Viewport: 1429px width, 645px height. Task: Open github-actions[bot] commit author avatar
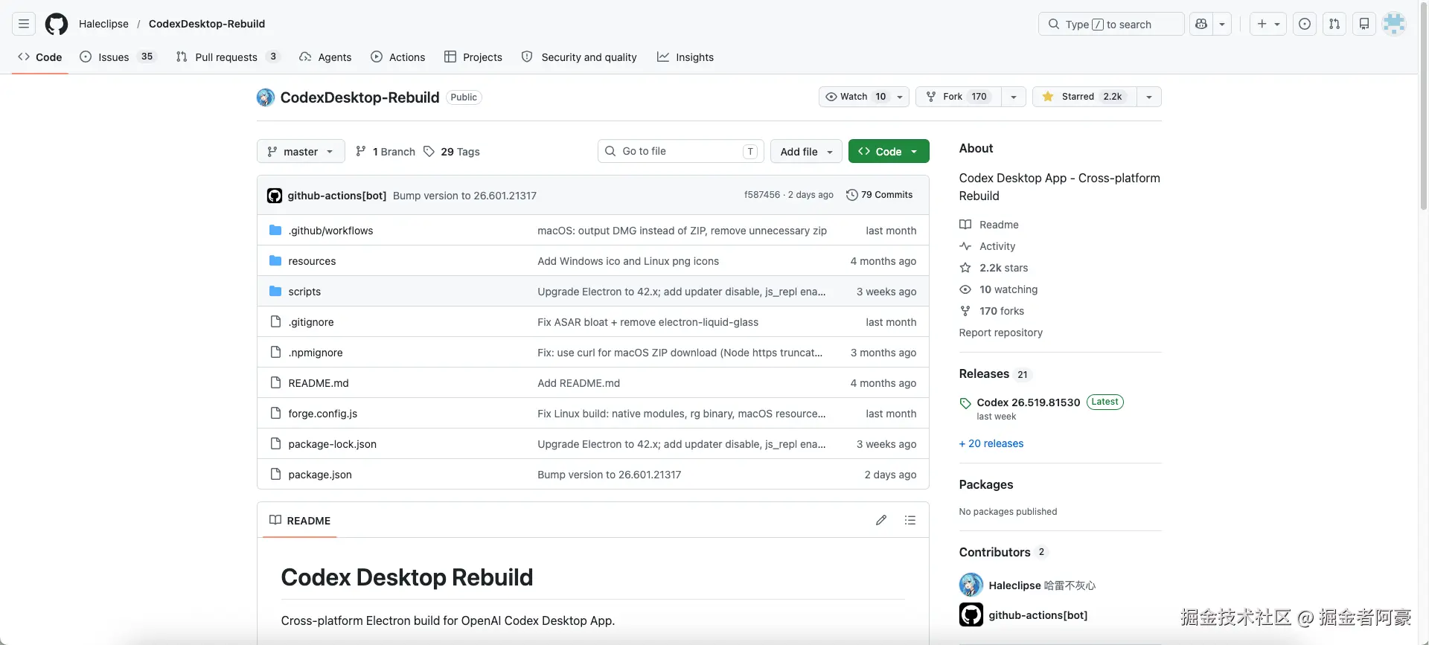[275, 196]
